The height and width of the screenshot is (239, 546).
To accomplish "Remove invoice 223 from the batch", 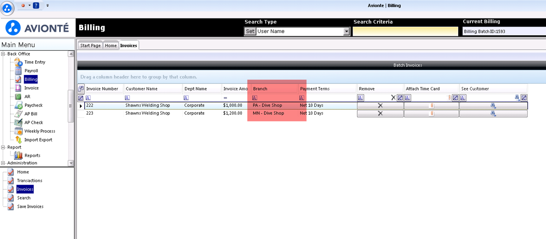I will click(380, 114).
